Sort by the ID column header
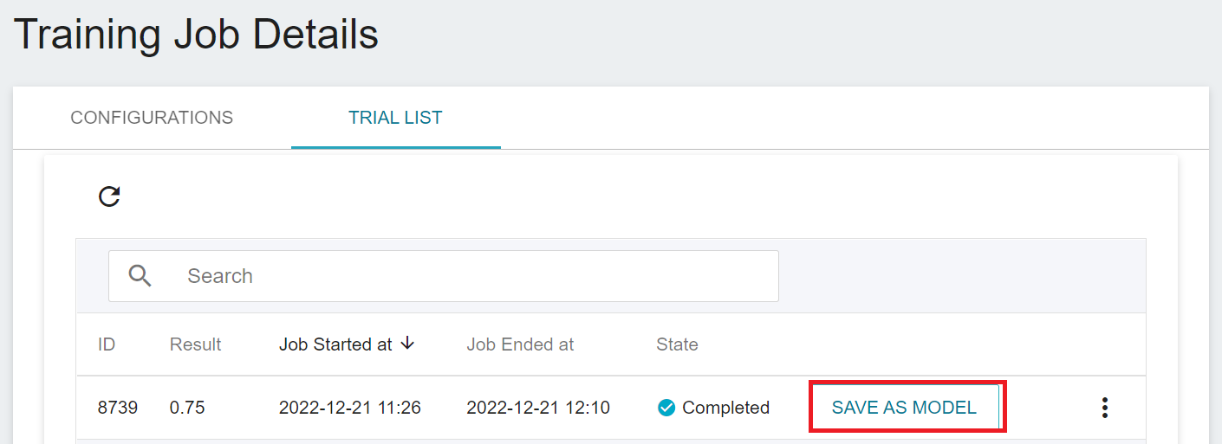 107,344
